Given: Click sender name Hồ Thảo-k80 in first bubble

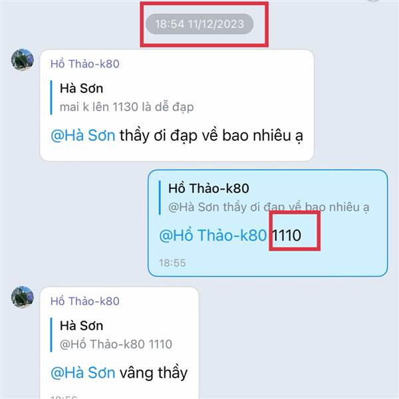Looking at the screenshot, I should pyautogui.click(x=85, y=64).
